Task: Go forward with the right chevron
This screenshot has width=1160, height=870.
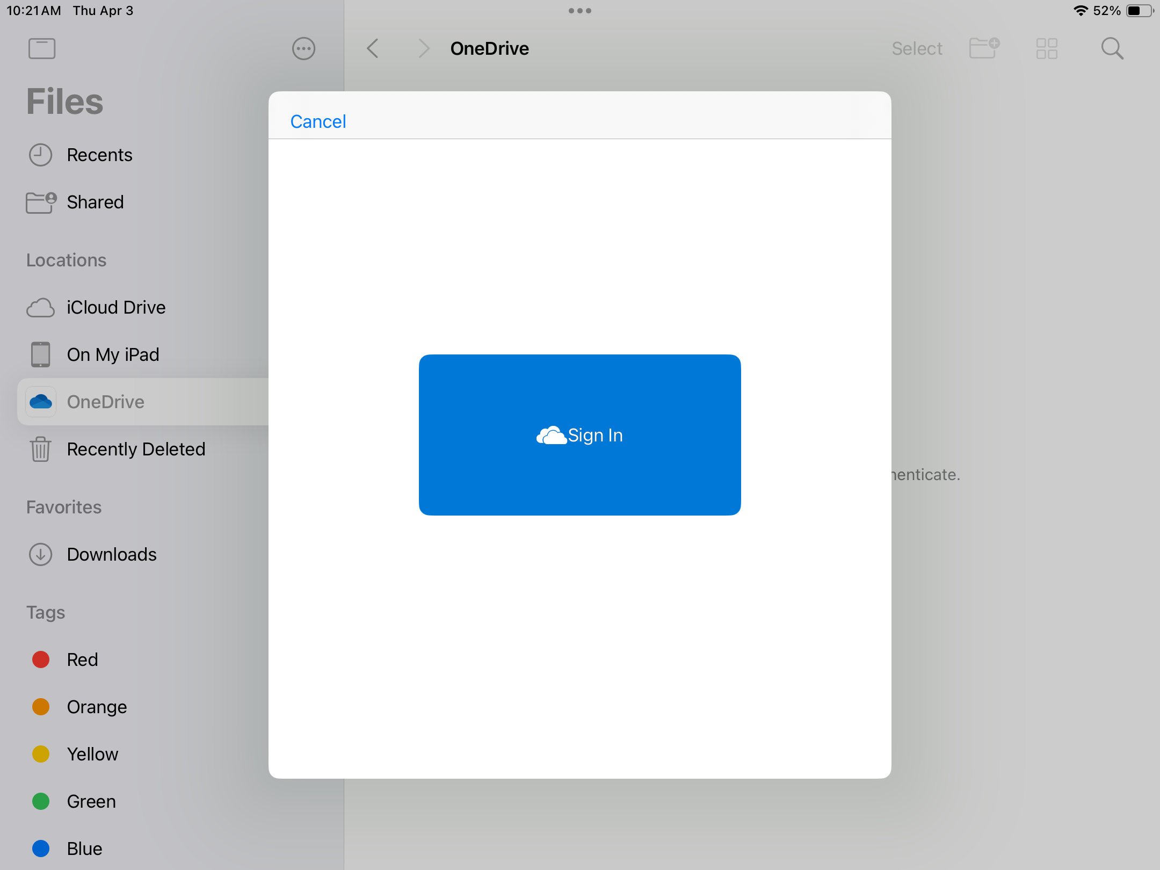Action: point(424,48)
